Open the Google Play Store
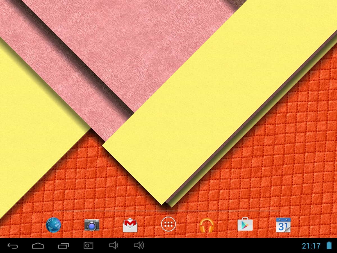This screenshot has height=253, width=337. pyautogui.click(x=245, y=225)
